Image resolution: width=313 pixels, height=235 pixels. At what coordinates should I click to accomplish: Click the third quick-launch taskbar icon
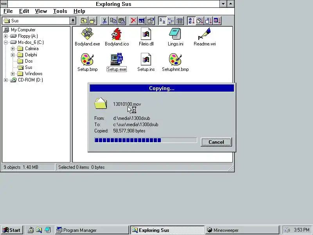pos(47,230)
